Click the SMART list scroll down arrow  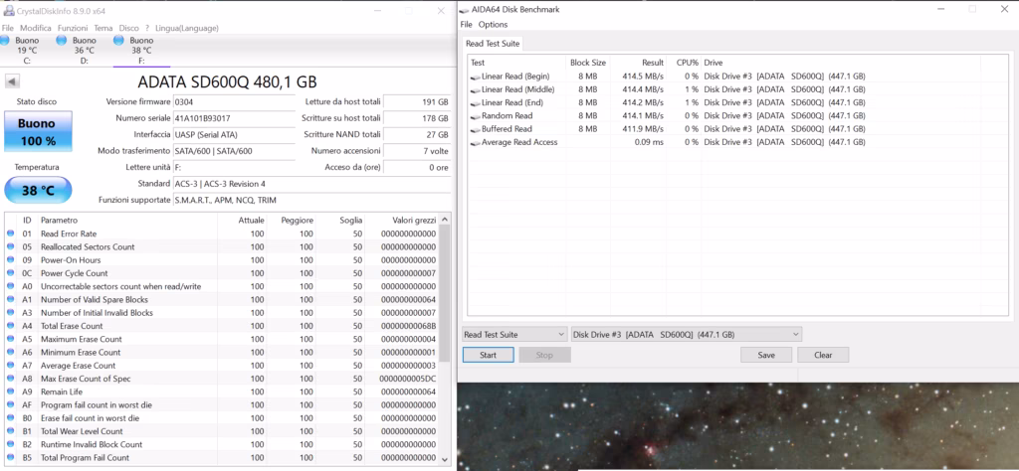[x=445, y=459]
